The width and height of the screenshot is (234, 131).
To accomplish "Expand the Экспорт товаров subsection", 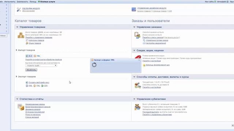I will pos(16,76).
